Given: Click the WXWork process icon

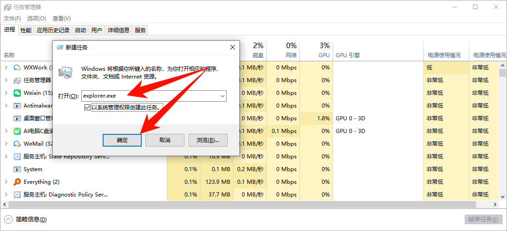Looking at the screenshot, I should pyautogui.click(x=17, y=68).
